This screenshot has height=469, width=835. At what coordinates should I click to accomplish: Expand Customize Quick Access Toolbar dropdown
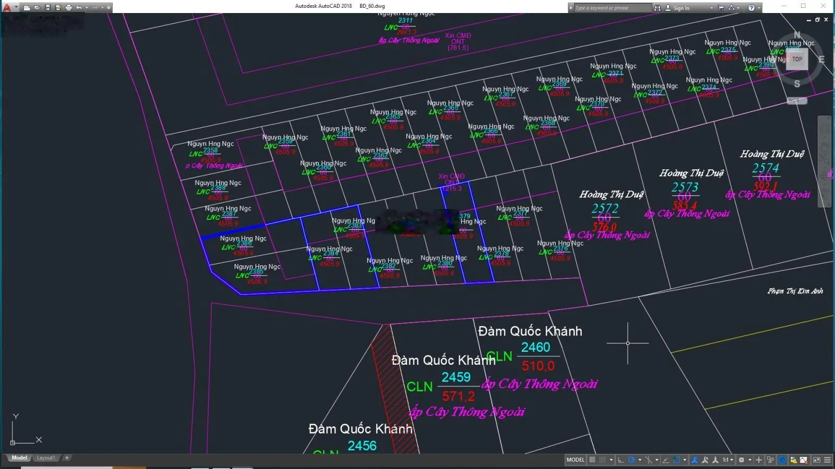[109, 8]
